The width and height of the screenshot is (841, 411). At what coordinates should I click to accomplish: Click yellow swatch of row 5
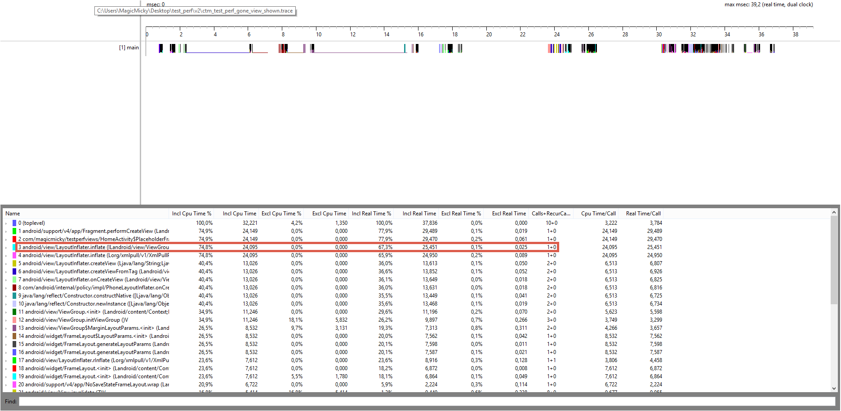click(14, 263)
